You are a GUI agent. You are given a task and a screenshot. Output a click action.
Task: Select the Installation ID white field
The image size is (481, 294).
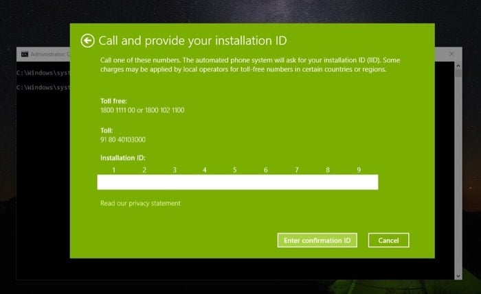pyautogui.click(x=238, y=182)
